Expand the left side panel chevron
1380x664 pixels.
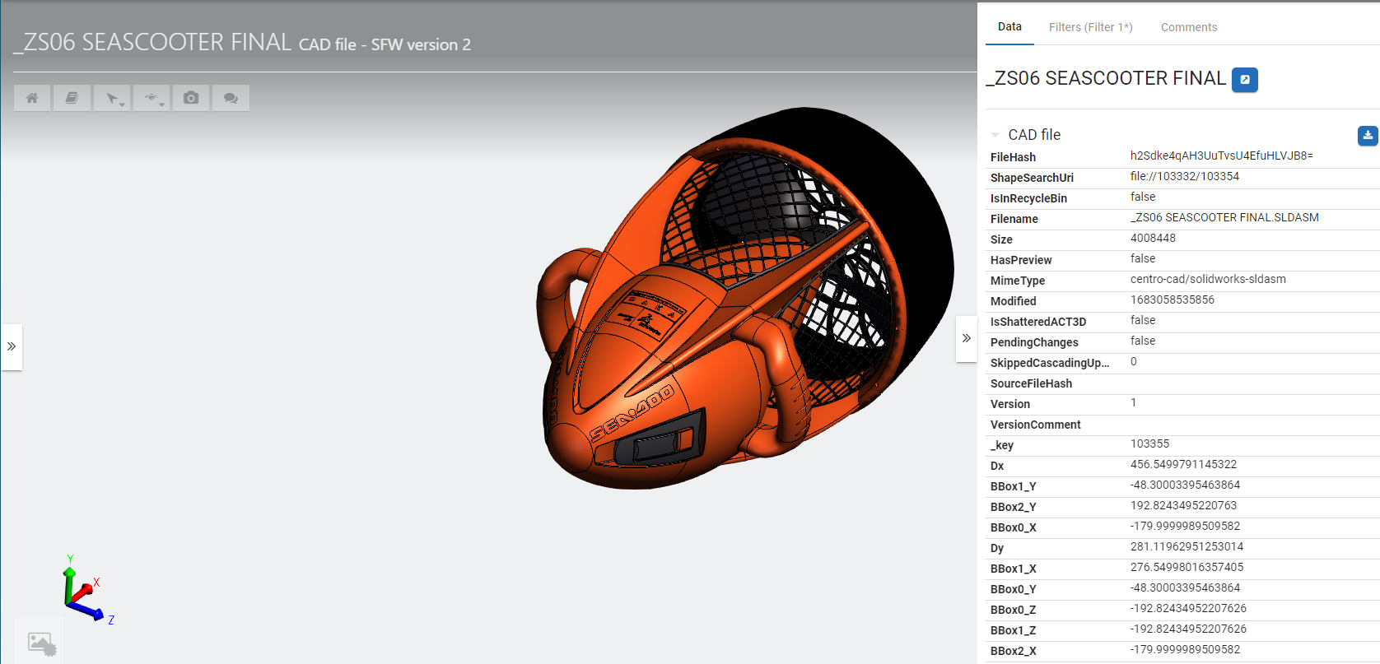12,346
